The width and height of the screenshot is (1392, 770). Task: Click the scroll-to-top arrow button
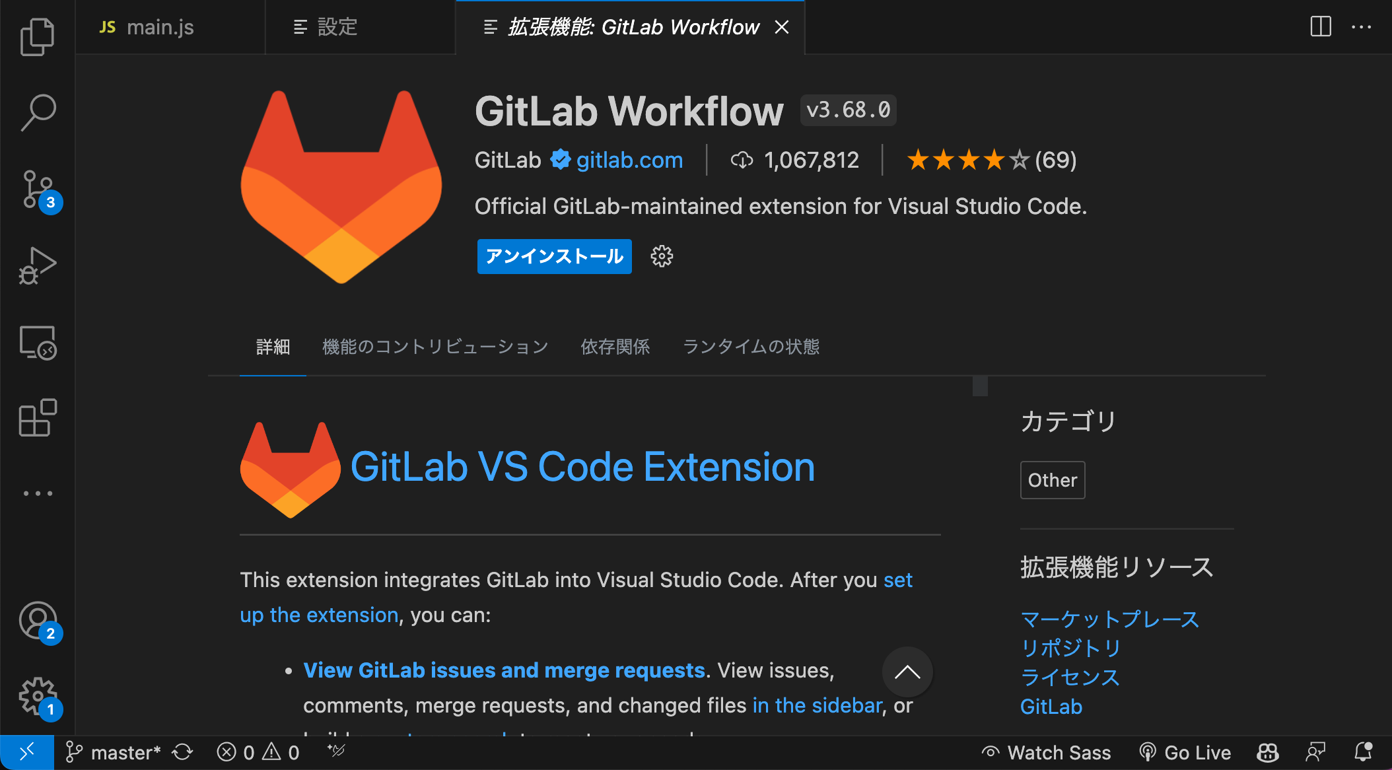tap(907, 672)
